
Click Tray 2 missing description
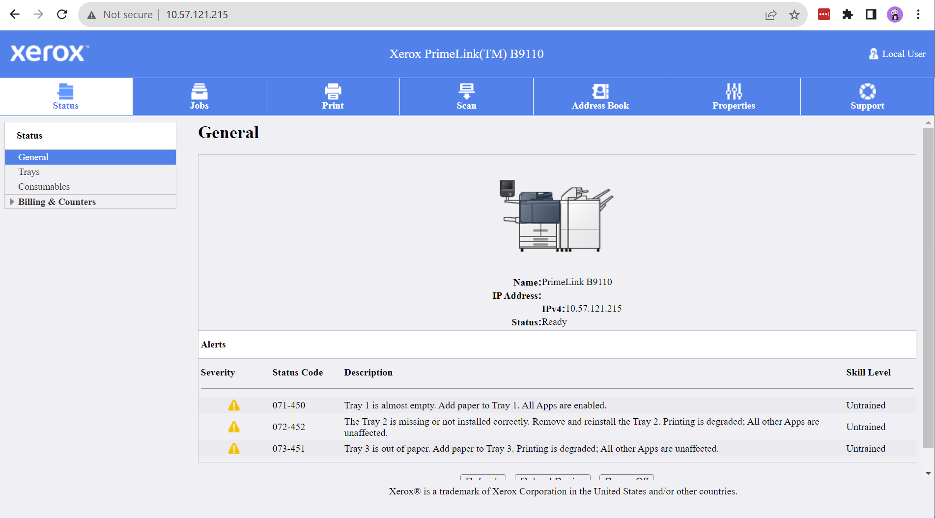tap(582, 427)
